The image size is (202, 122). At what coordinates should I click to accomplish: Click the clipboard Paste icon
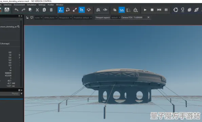click(x=44, y=10)
